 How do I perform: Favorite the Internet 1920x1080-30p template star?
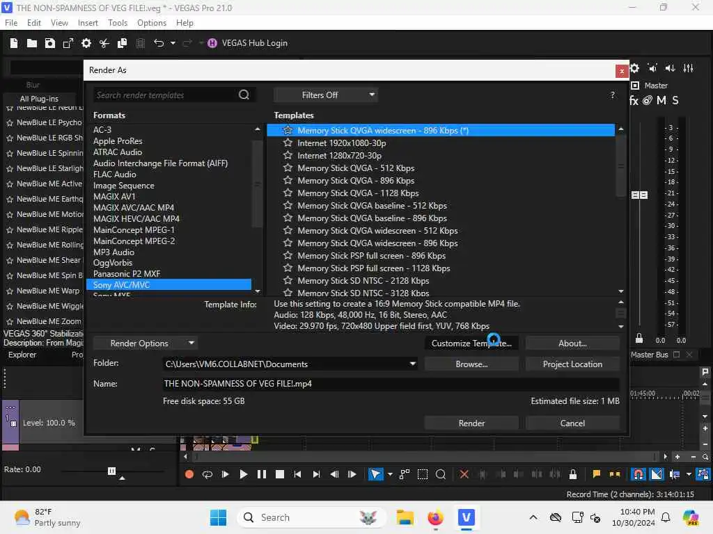pyautogui.click(x=288, y=143)
